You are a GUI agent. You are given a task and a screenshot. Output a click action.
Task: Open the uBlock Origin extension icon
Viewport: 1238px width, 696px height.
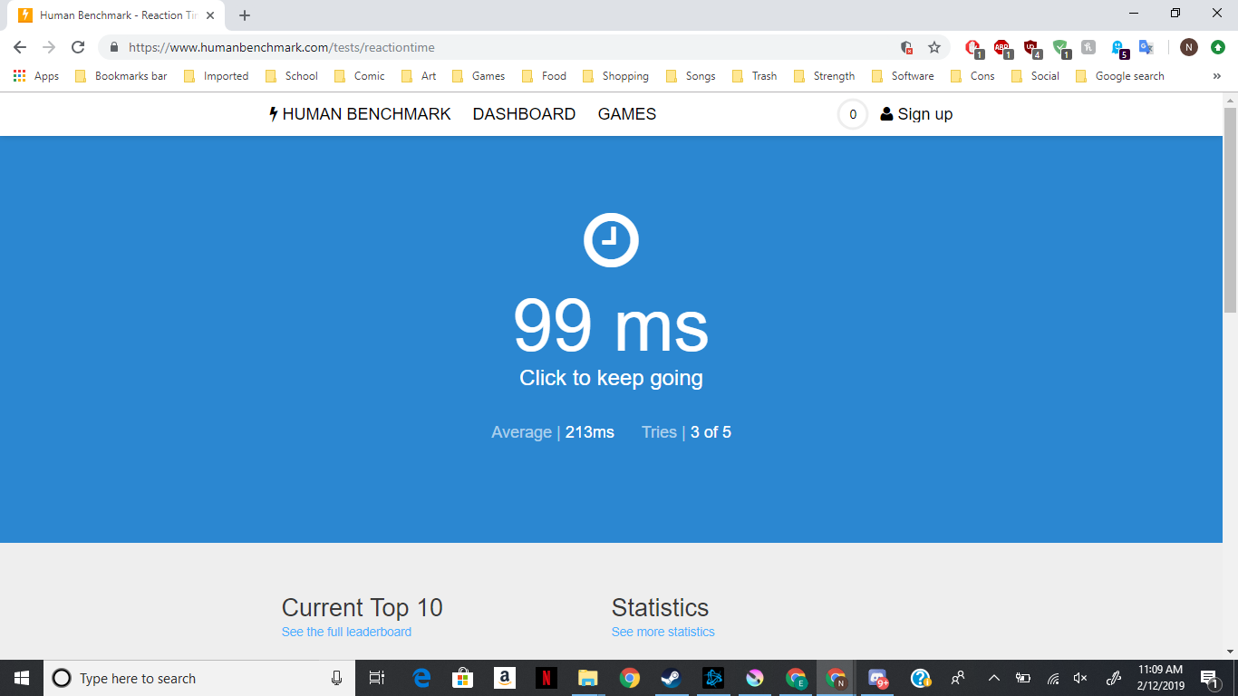point(1031,48)
